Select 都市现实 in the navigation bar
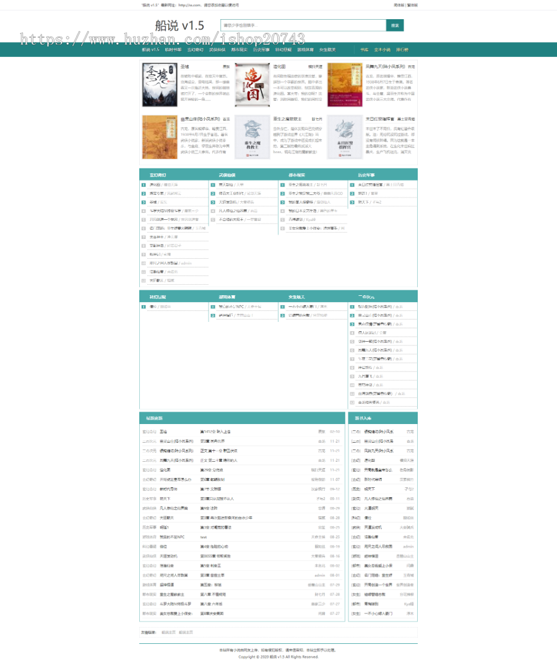 click(239, 50)
